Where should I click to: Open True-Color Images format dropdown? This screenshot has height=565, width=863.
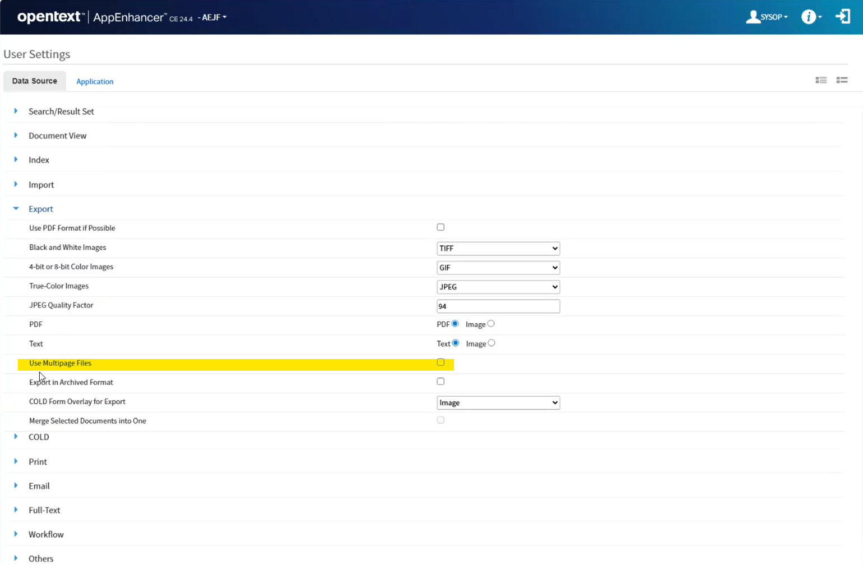coord(498,287)
